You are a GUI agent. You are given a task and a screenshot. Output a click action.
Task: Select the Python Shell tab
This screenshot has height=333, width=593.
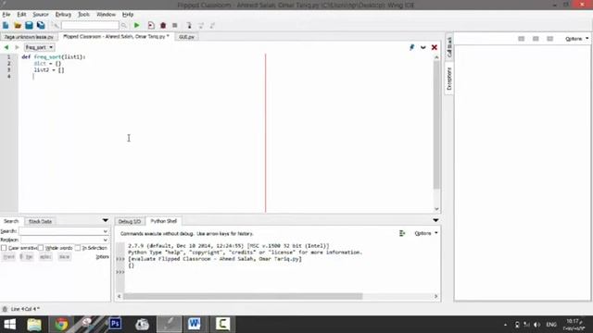163,221
